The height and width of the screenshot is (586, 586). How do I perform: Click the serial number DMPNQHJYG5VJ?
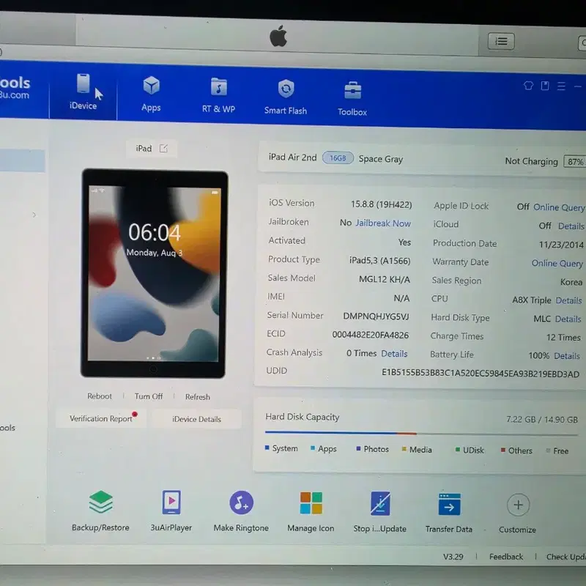pos(376,316)
